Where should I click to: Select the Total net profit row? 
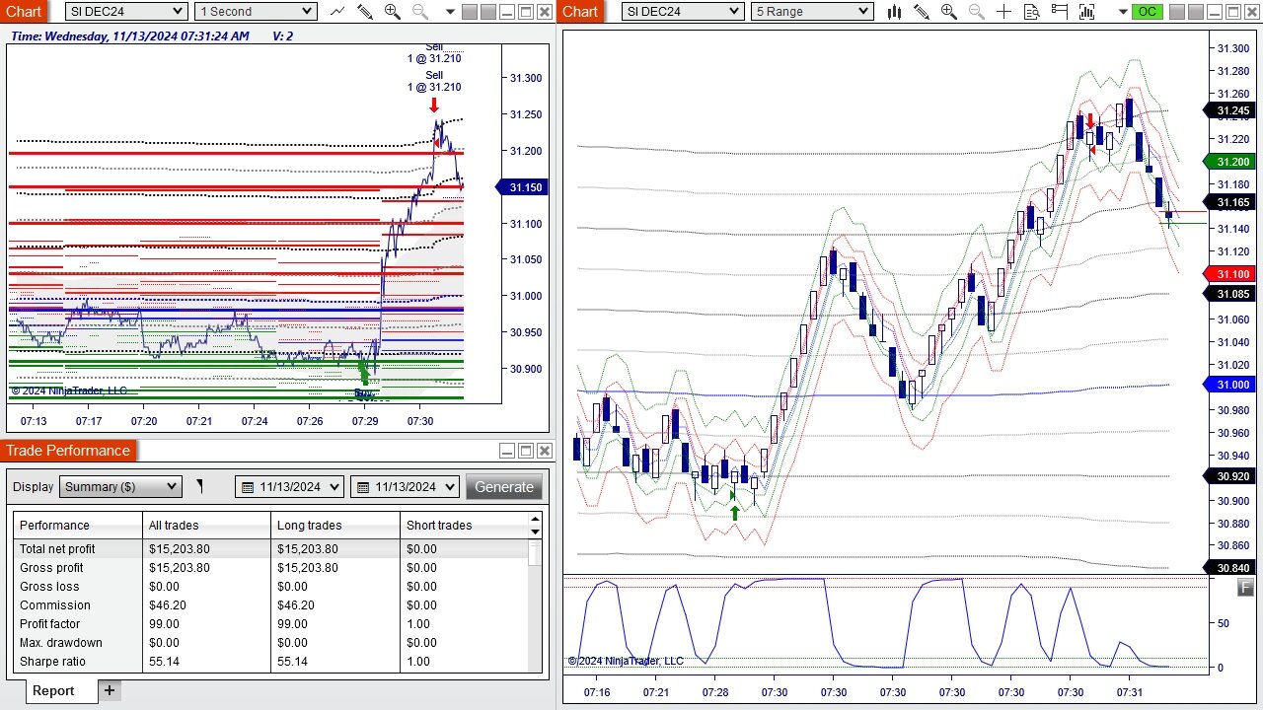[x=270, y=549]
